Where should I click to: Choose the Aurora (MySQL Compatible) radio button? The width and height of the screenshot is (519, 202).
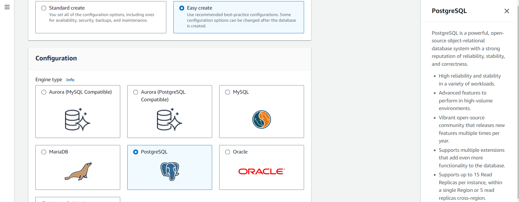coord(44,92)
